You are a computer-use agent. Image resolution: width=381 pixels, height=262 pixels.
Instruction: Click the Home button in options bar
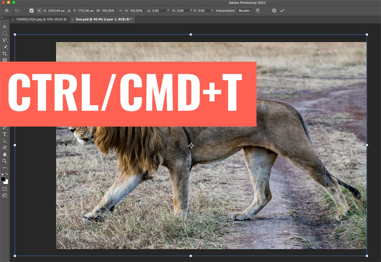click(7, 10)
